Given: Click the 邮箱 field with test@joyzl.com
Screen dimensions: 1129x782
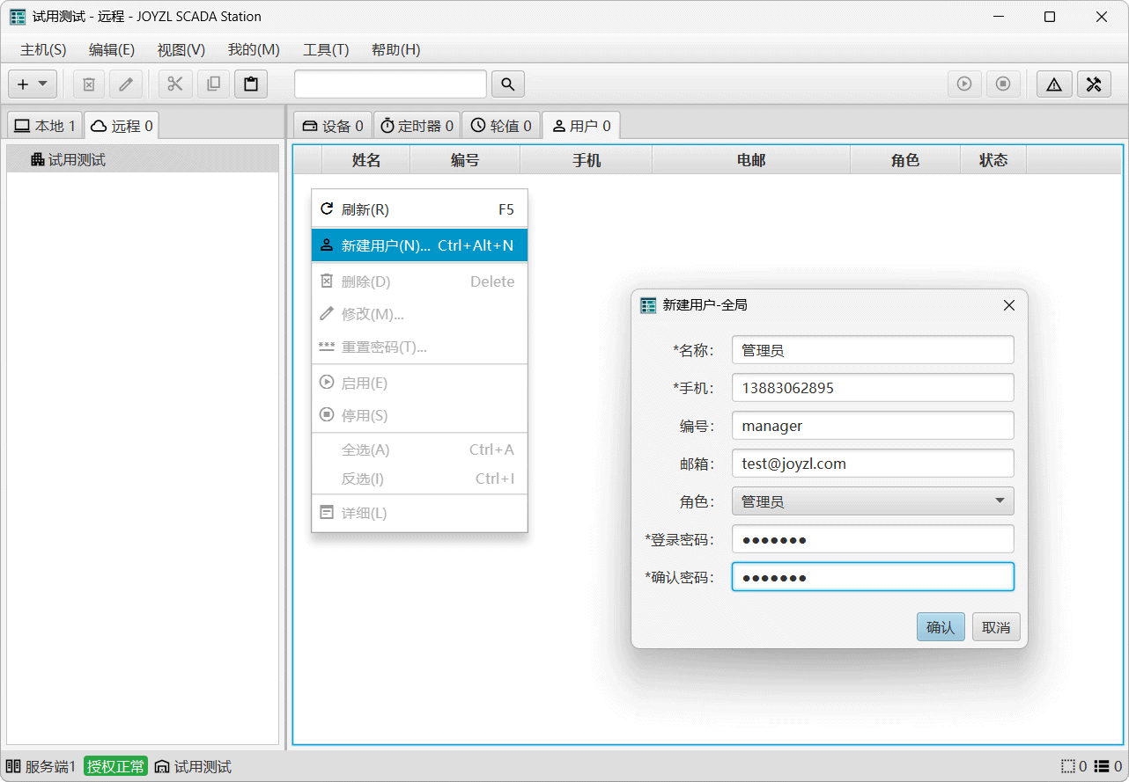Looking at the screenshot, I should pyautogui.click(x=873, y=464).
